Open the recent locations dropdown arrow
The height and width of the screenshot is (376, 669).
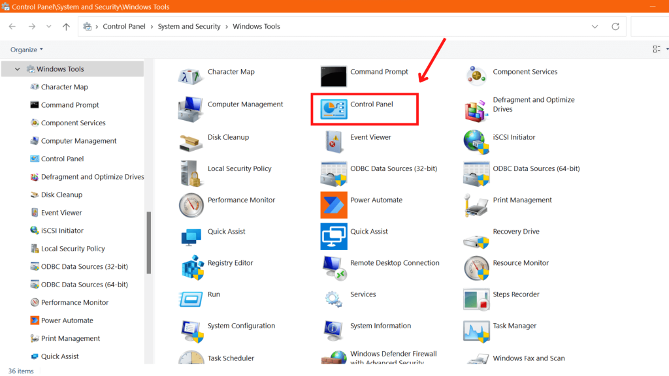(48, 26)
